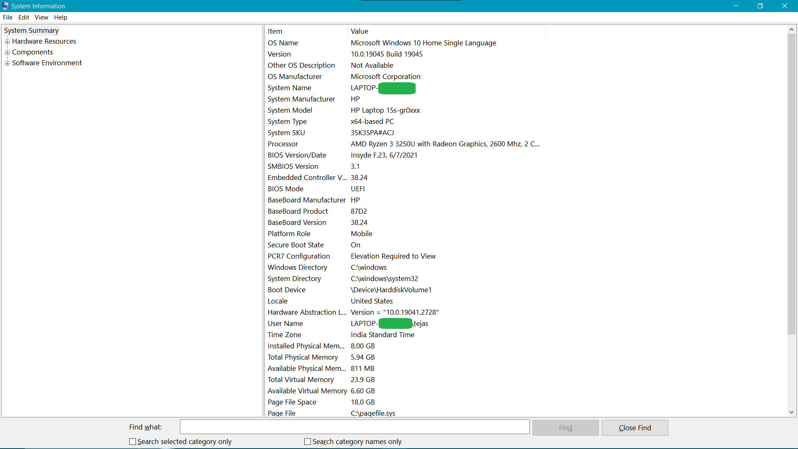Screen dimensions: 798x449
Task: Select the Secure Boot State row
Action: 405,245
